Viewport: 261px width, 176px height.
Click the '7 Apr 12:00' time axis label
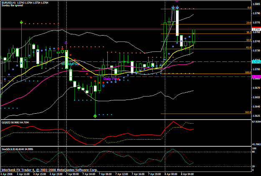point(122,174)
